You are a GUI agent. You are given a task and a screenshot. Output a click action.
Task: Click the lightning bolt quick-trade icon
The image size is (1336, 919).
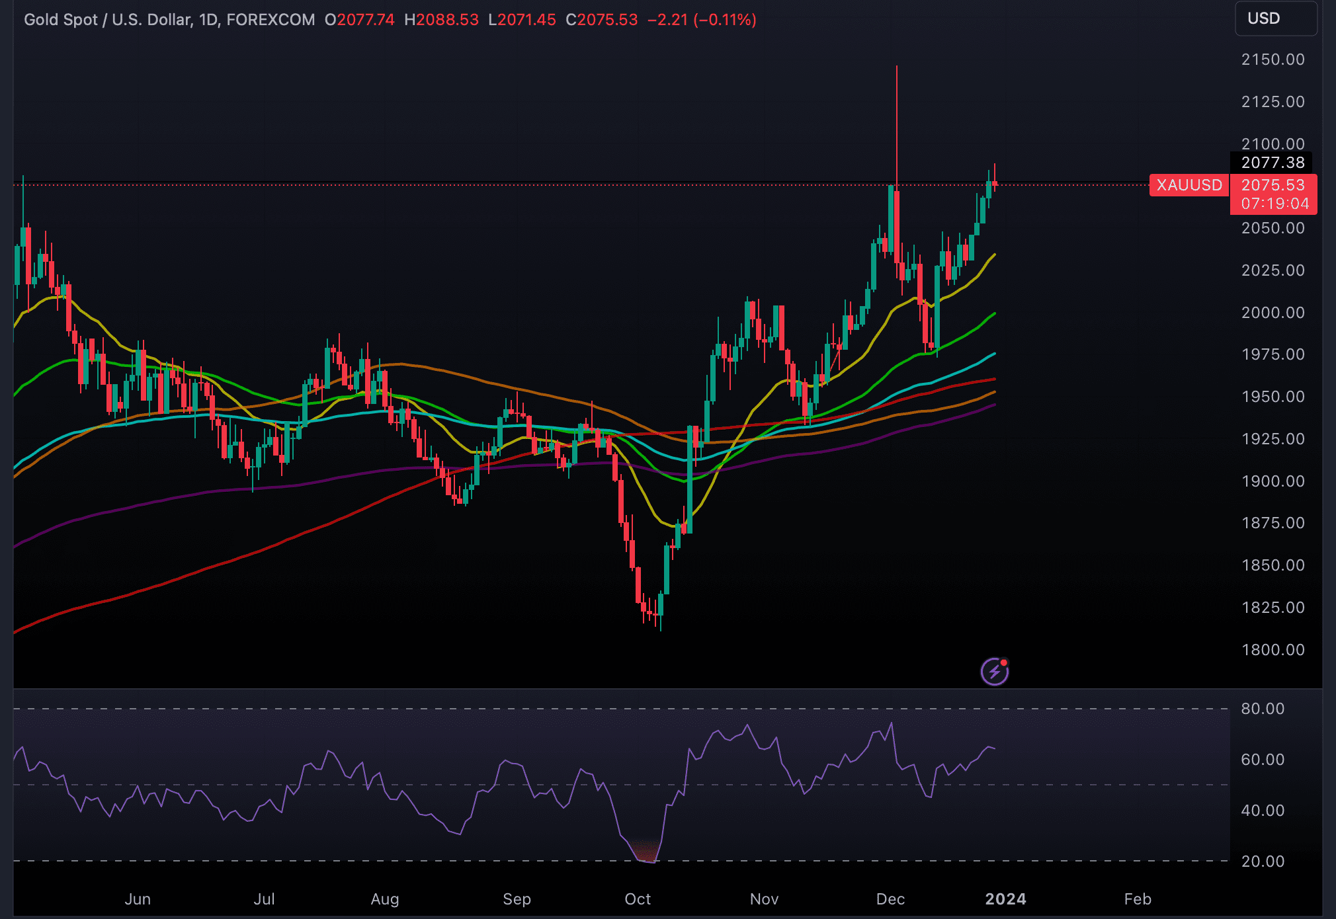[993, 672]
